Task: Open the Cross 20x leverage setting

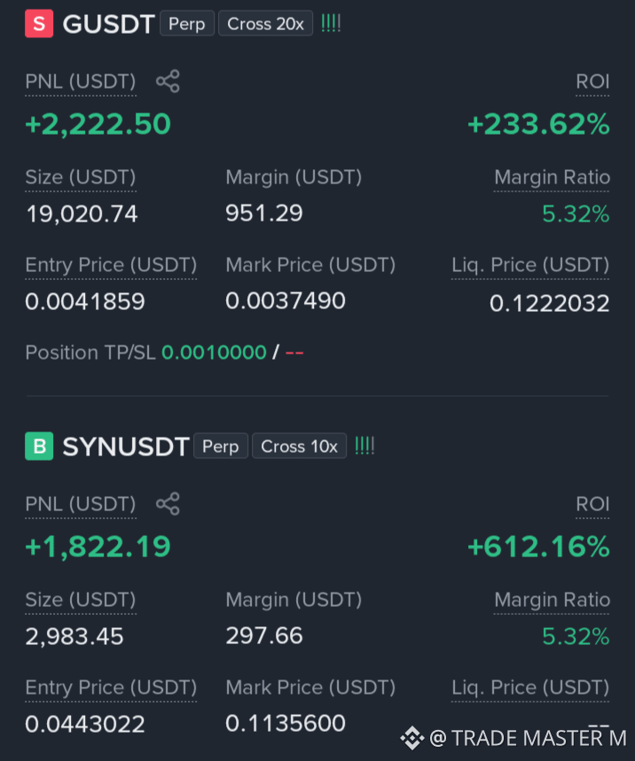Action: (266, 24)
